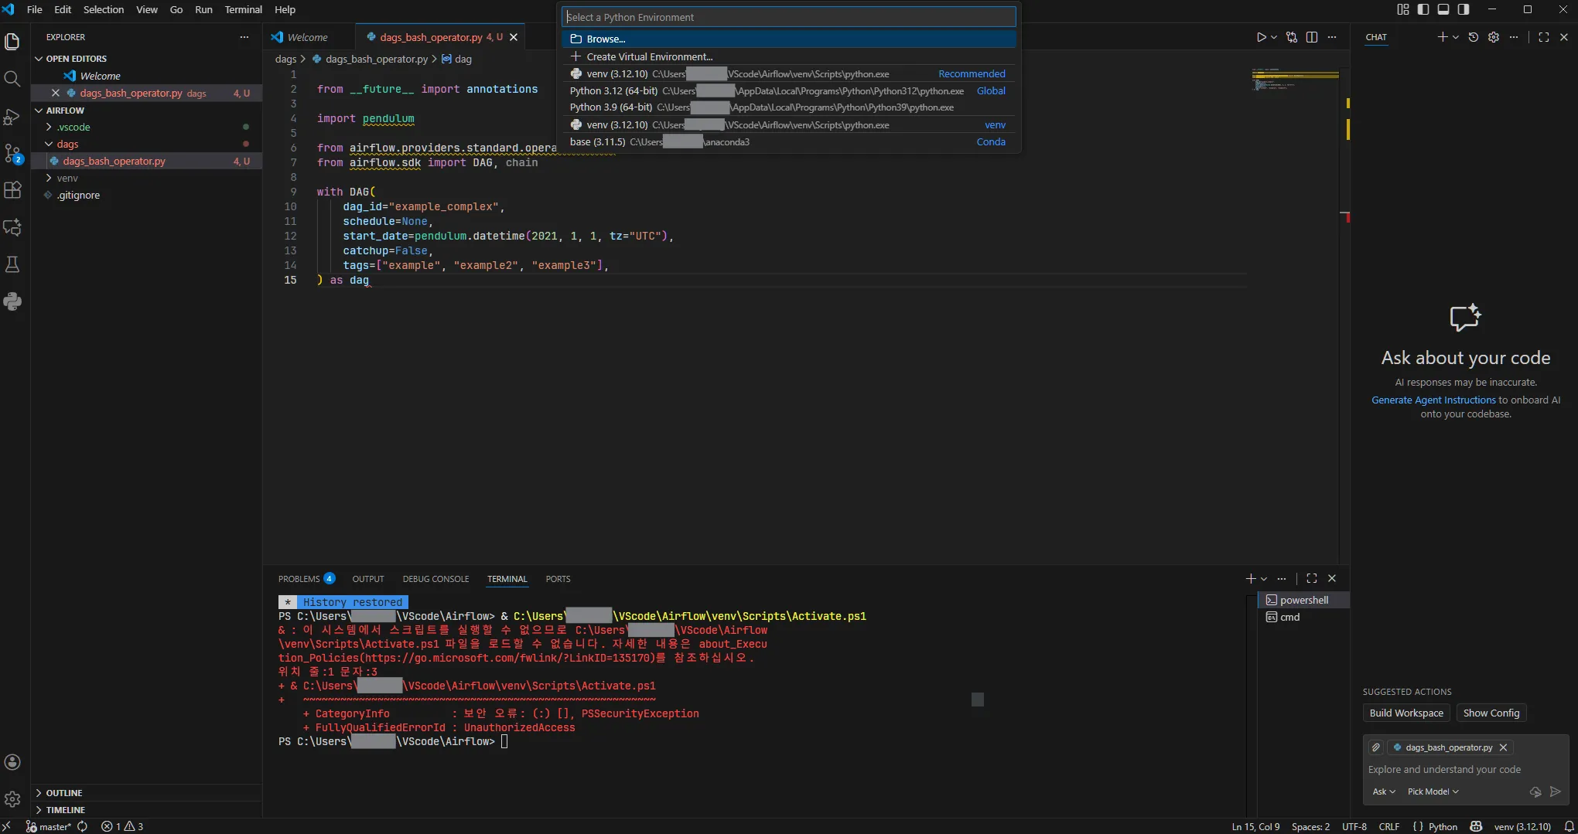Image resolution: width=1578 pixels, height=834 pixels.
Task: Open the Extensions view
Action: [12, 190]
